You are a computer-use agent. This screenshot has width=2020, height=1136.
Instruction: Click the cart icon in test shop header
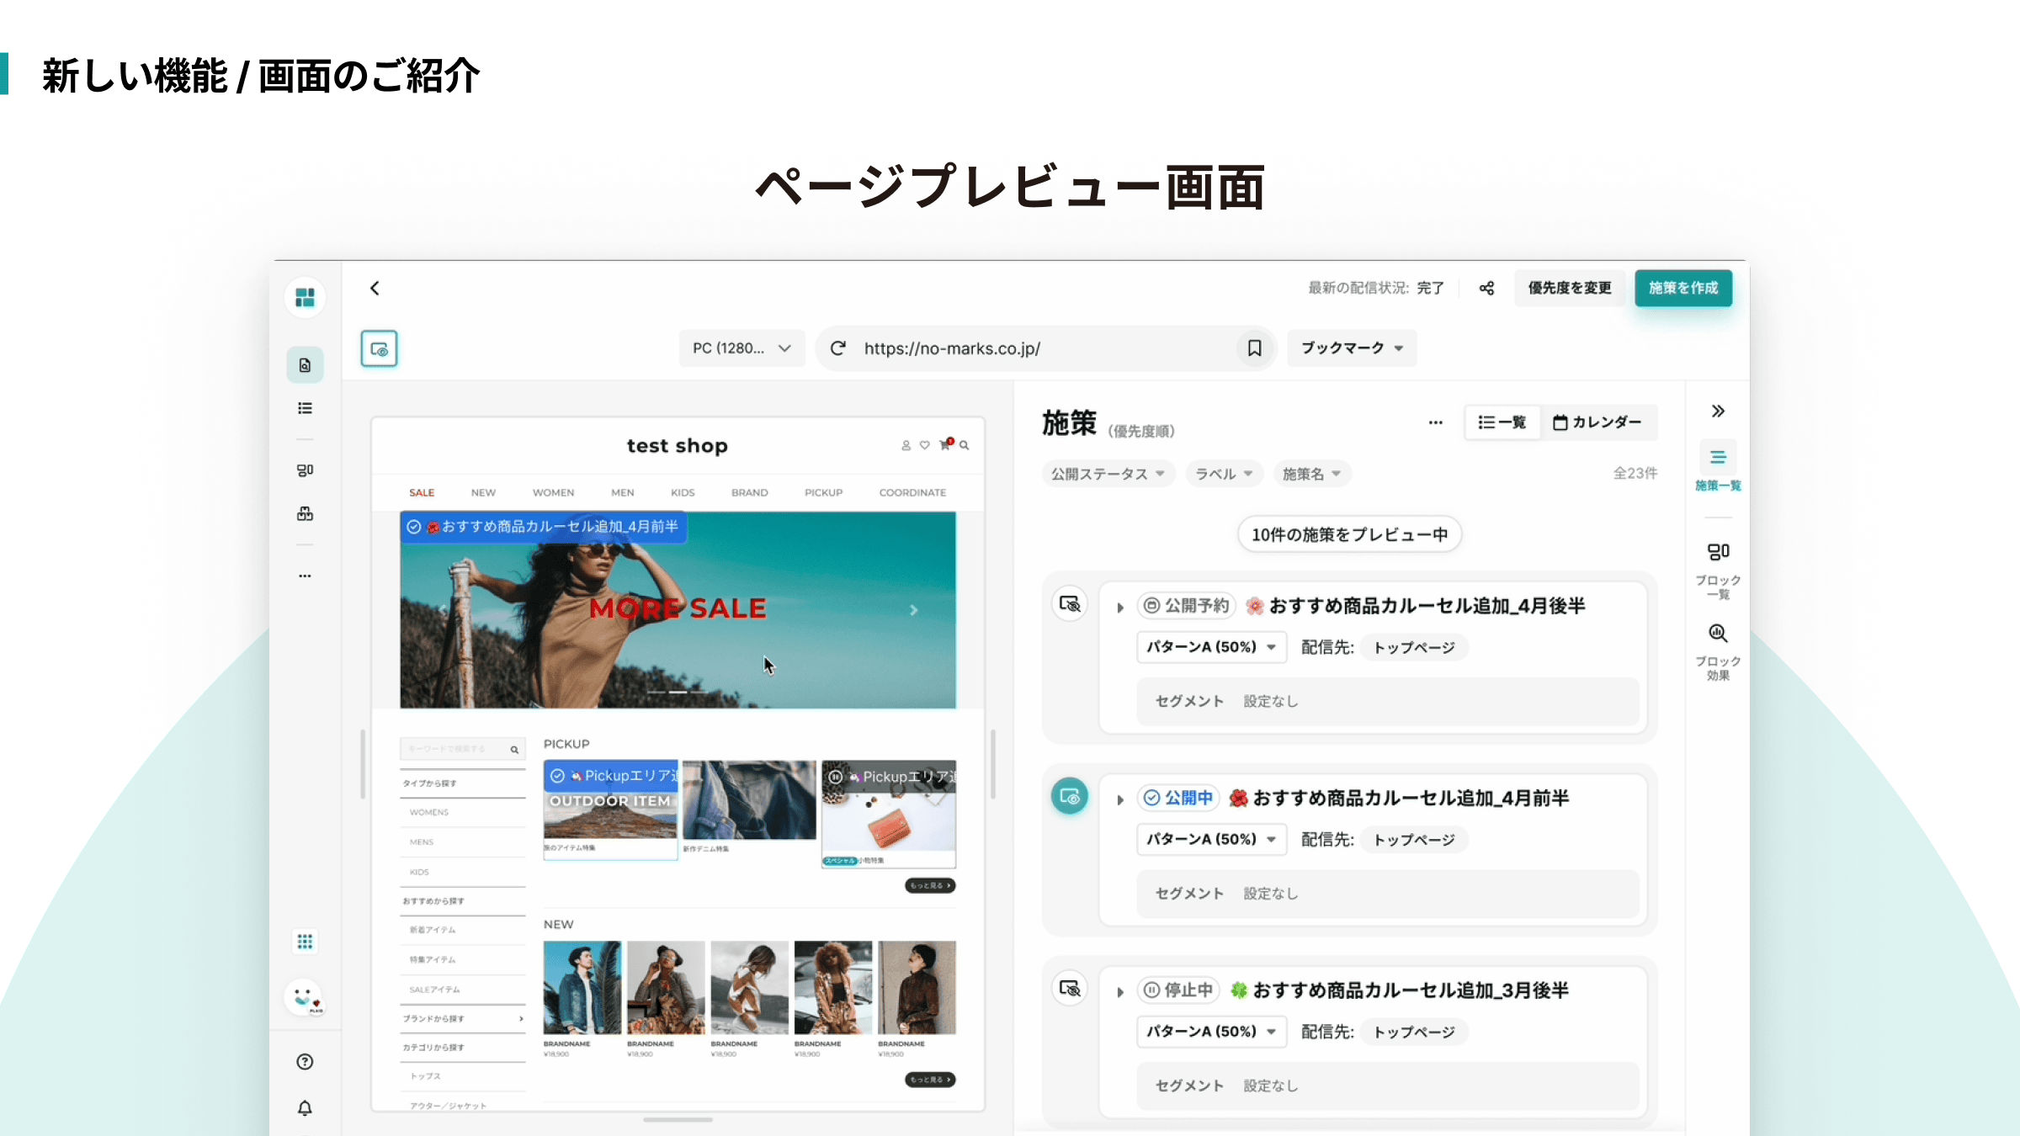(946, 443)
